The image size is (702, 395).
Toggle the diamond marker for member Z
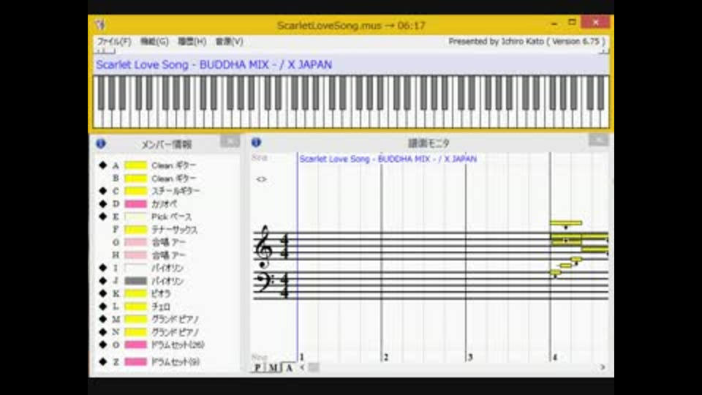pos(103,361)
